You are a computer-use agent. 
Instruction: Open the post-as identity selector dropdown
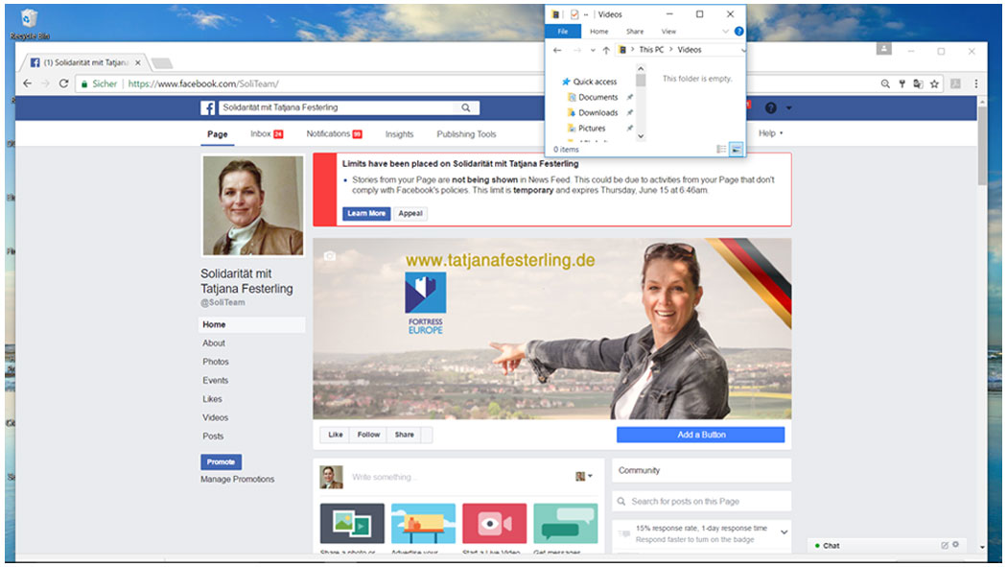click(584, 477)
